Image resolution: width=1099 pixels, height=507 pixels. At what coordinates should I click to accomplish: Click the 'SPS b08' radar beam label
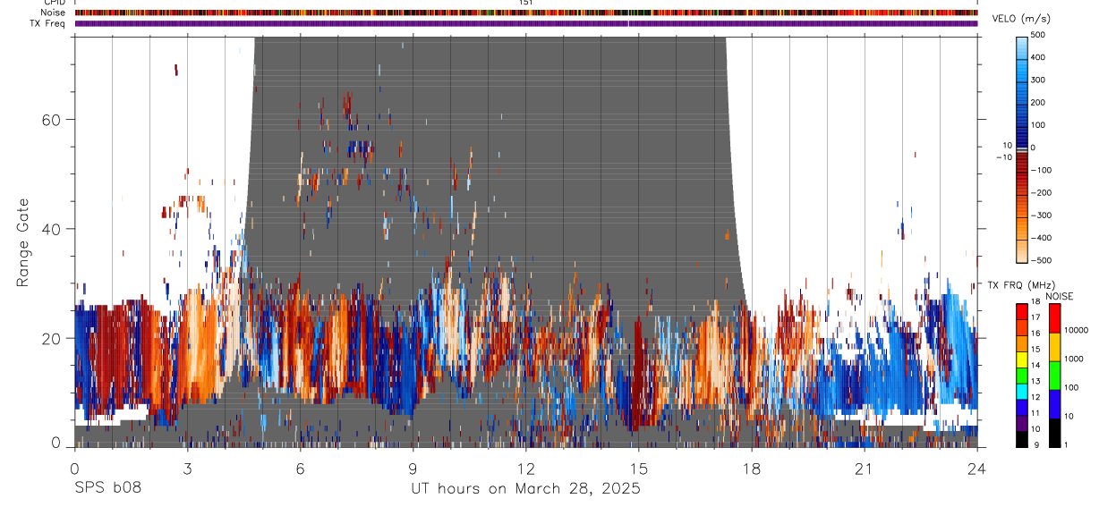[x=106, y=488]
